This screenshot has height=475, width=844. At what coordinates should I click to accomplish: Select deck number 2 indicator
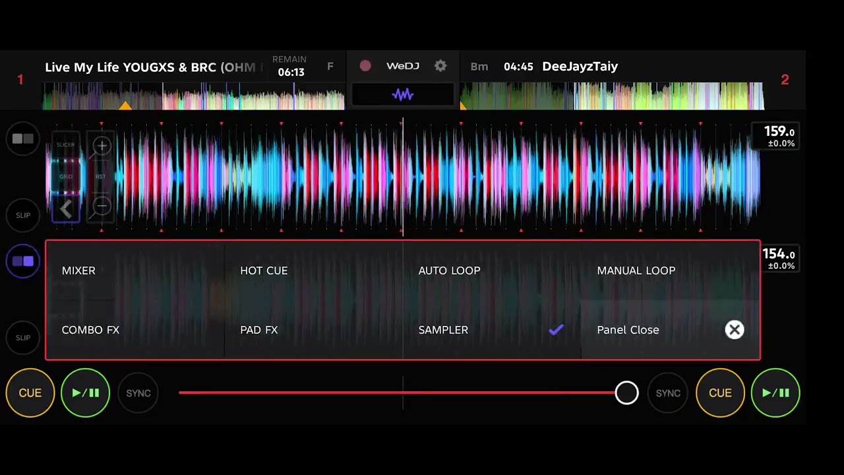785,80
